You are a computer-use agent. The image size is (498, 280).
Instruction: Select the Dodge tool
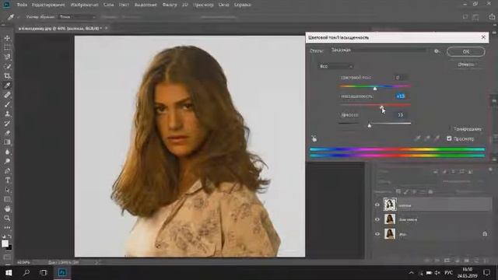pos(7,161)
